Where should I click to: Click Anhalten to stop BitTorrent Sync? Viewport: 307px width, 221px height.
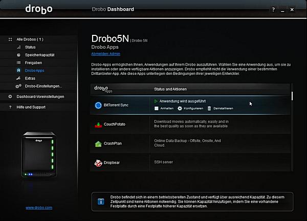point(167,108)
